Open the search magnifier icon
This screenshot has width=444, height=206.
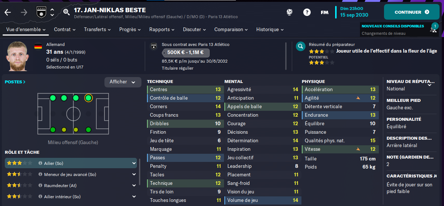click(x=66, y=12)
